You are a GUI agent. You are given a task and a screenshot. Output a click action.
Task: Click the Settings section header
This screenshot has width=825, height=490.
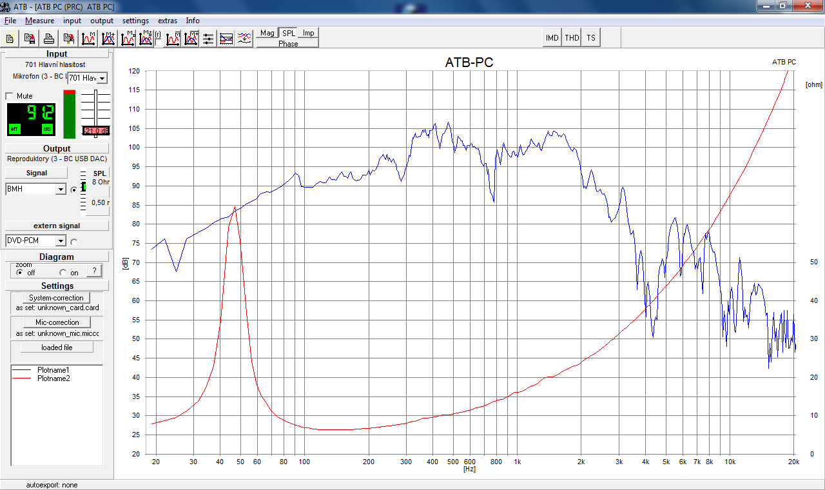(57, 286)
